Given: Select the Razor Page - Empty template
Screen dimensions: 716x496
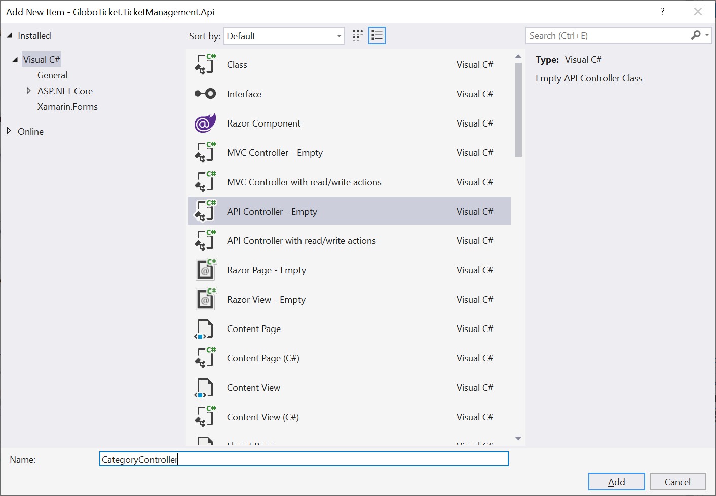Looking at the screenshot, I should (266, 270).
